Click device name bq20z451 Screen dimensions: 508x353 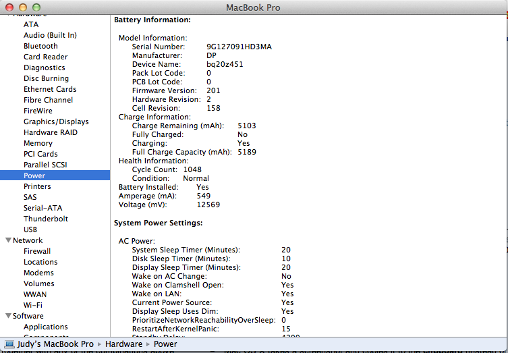click(x=225, y=64)
